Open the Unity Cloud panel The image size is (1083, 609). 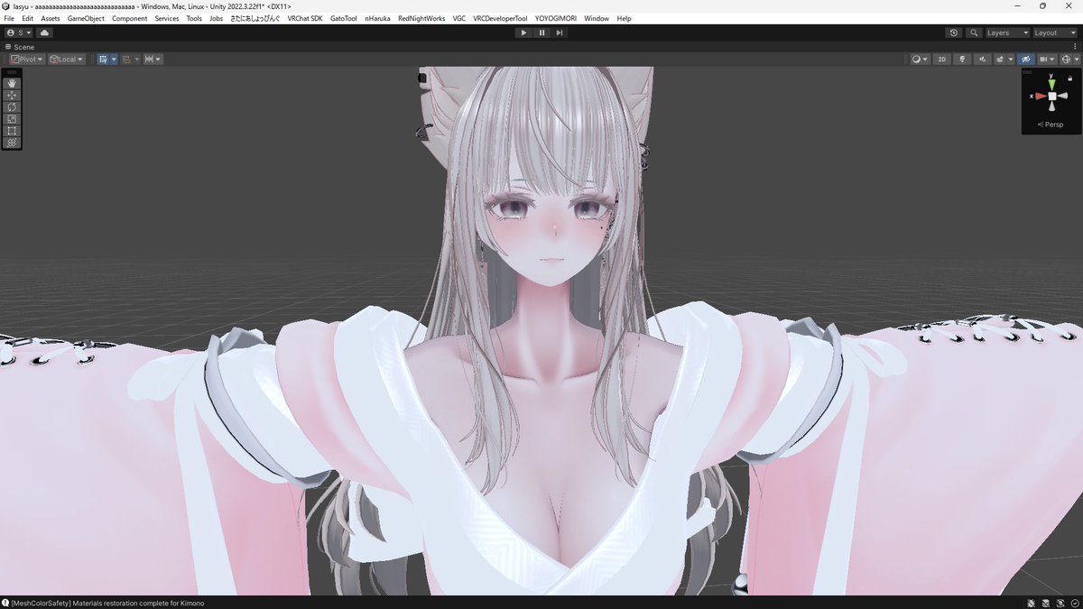[43, 32]
